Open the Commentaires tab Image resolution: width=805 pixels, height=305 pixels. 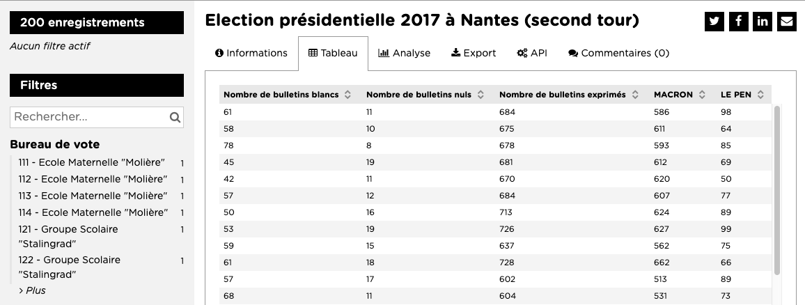point(618,53)
